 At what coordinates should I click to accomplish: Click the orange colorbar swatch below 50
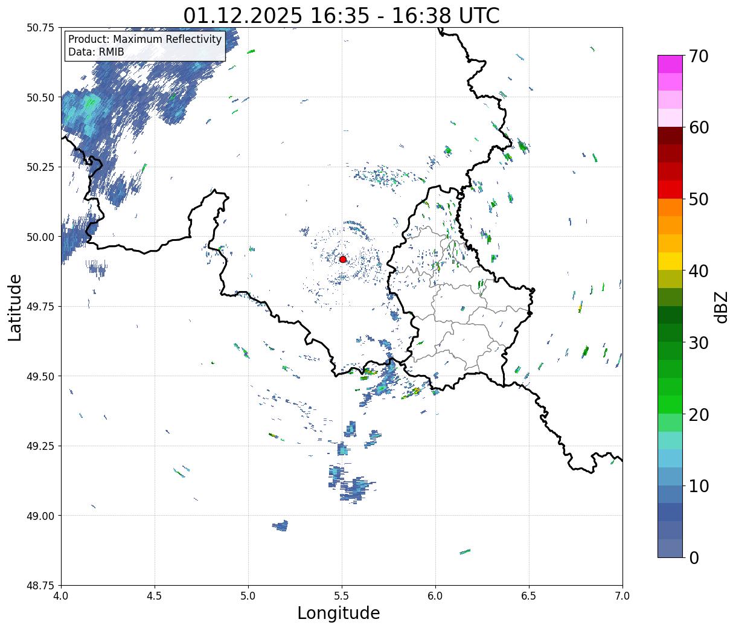[x=670, y=208]
